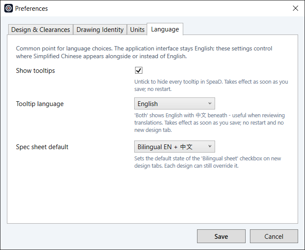Open the Tooltip language dropdown
This screenshot has width=305, height=250.
[x=175, y=103]
